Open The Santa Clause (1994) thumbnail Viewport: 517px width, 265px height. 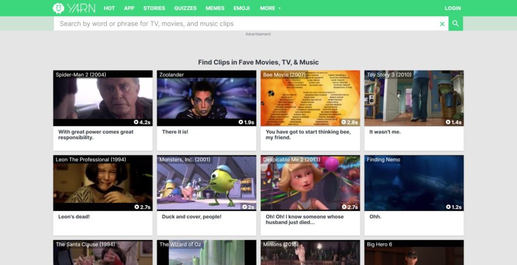pos(103,252)
